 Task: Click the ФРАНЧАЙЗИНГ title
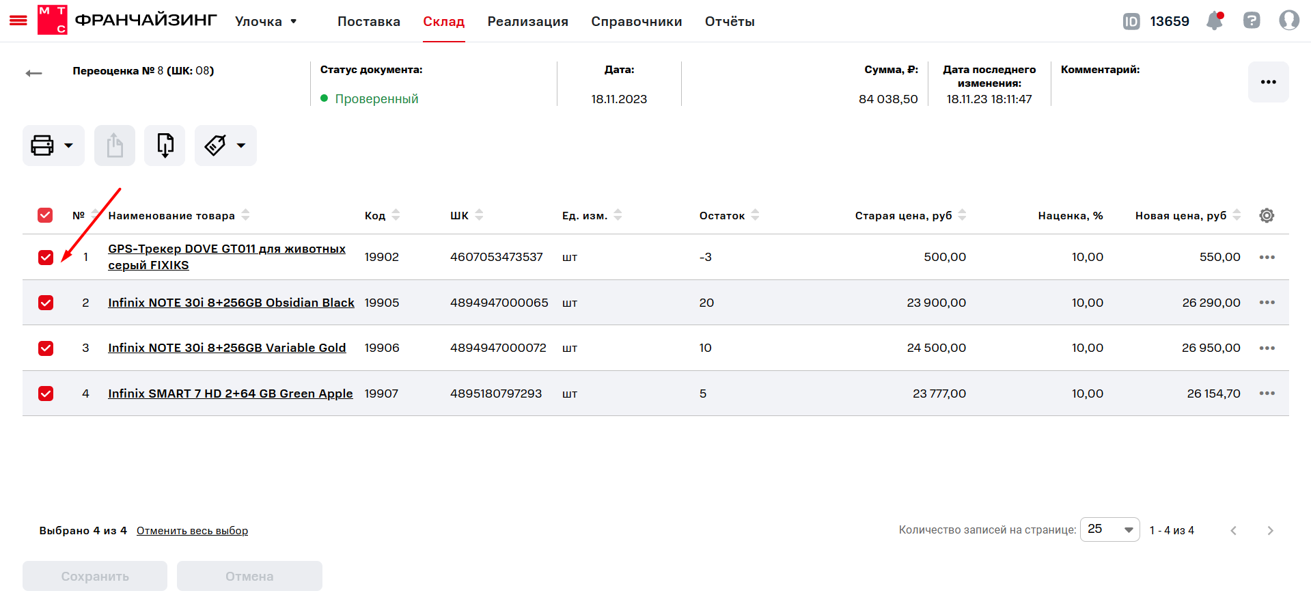(146, 20)
